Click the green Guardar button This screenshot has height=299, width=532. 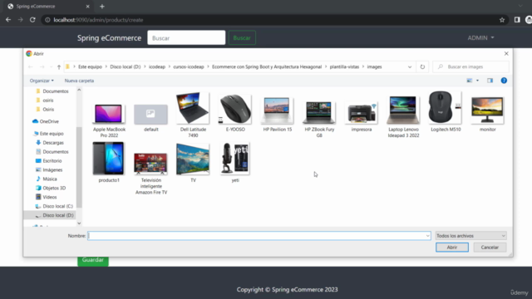click(93, 260)
